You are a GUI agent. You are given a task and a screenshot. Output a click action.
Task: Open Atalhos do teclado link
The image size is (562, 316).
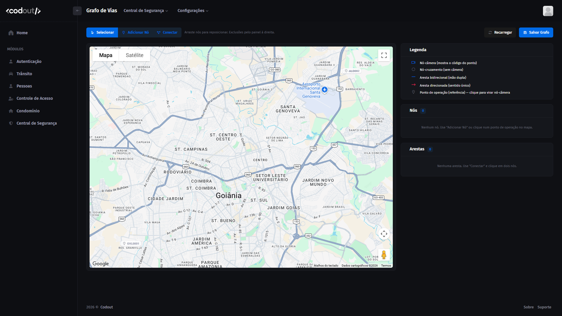pyautogui.click(x=326, y=266)
